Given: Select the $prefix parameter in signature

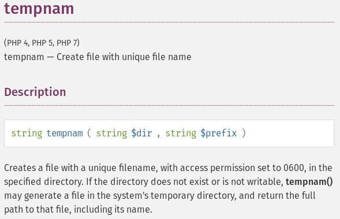Looking at the screenshot, I should click(219, 133).
